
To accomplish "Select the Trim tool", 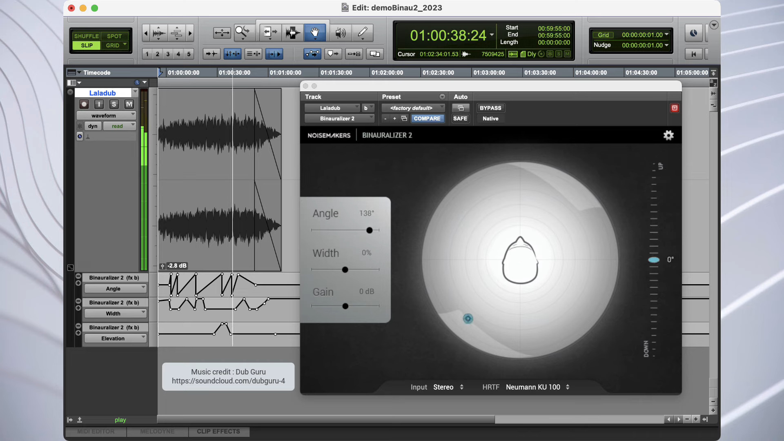I will [x=269, y=32].
